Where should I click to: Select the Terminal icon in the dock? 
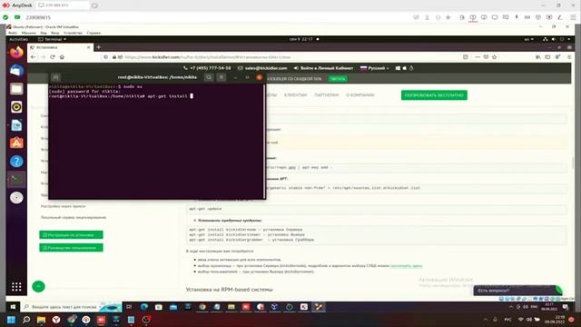(x=16, y=180)
